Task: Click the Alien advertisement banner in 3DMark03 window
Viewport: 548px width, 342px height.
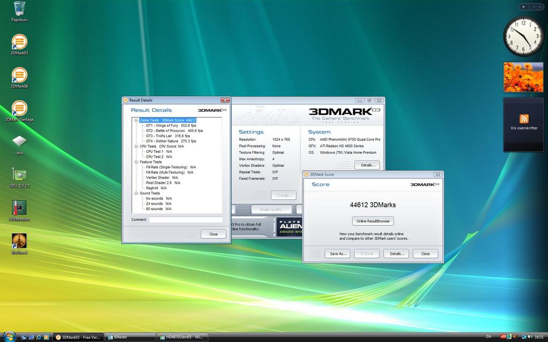Action: click(290, 227)
